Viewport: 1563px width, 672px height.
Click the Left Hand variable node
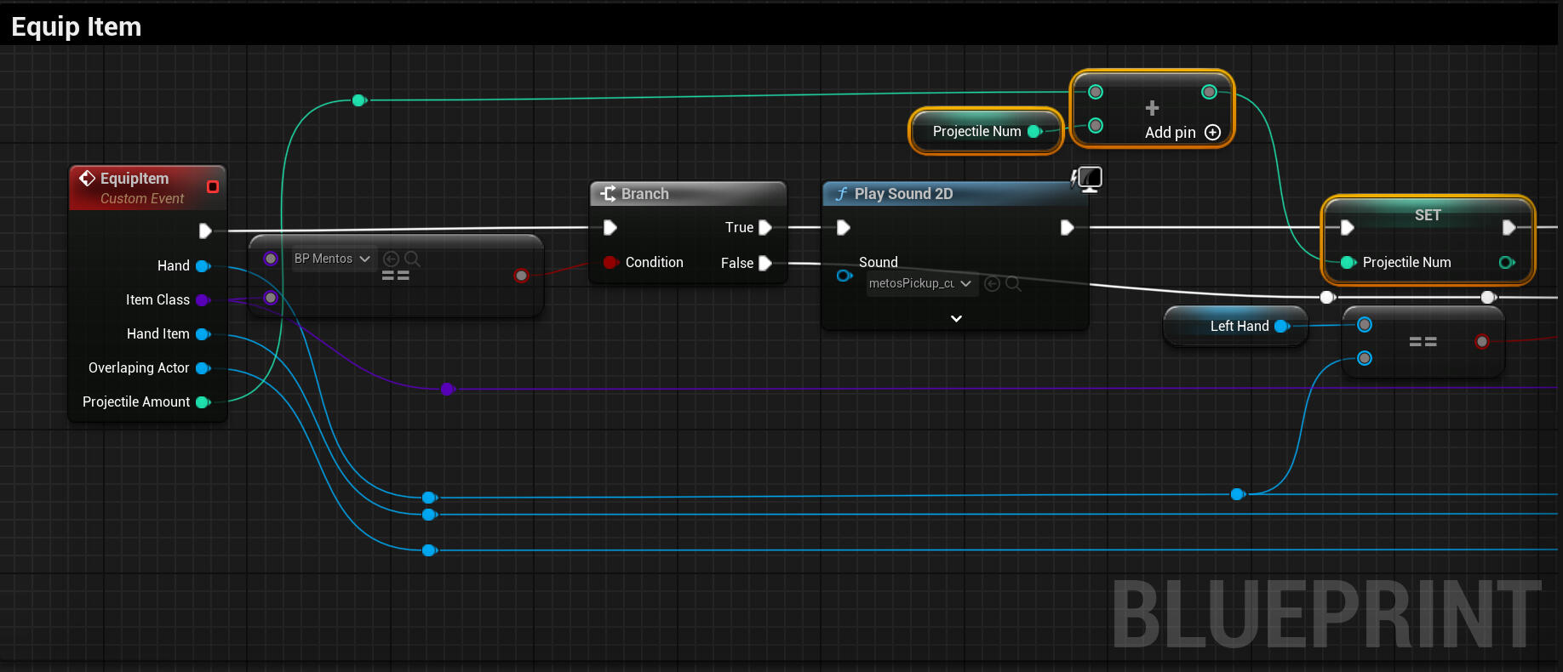(1239, 326)
